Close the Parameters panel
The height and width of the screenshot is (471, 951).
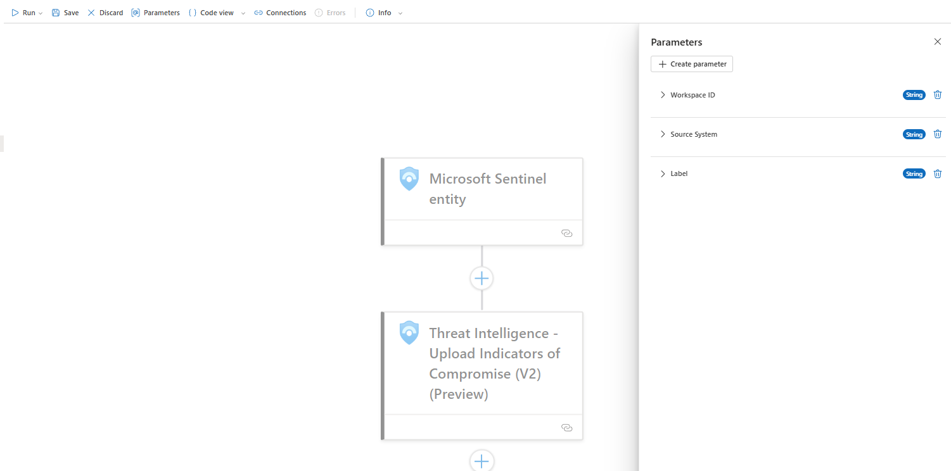pyautogui.click(x=938, y=42)
